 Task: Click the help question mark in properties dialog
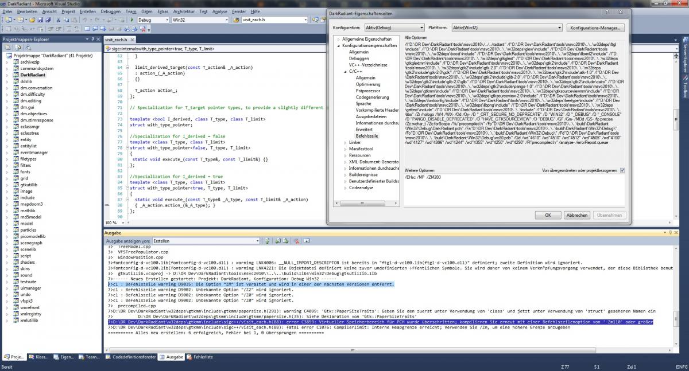pyautogui.click(x=607, y=11)
